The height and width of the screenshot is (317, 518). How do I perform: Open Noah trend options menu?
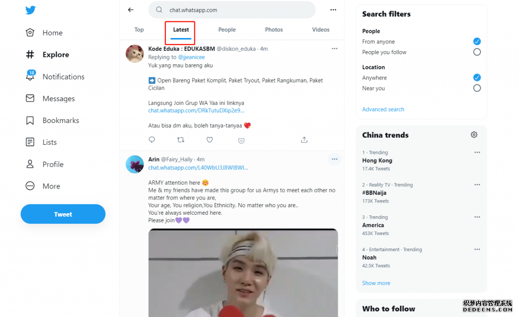[x=477, y=250]
